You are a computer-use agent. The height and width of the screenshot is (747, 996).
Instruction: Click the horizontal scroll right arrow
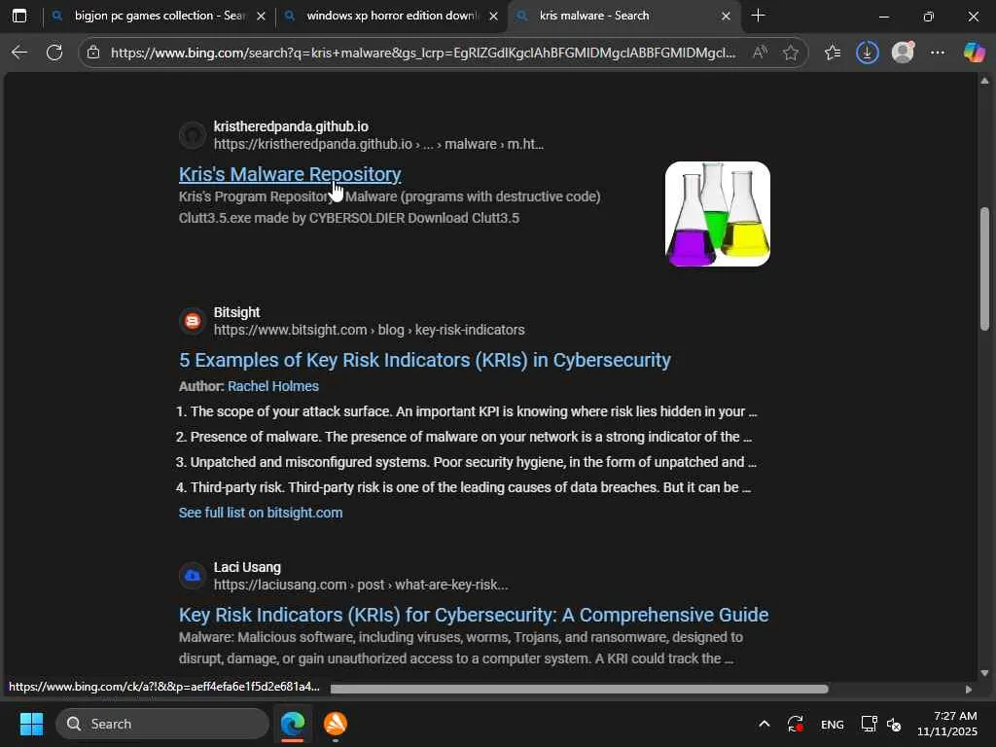click(969, 690)
